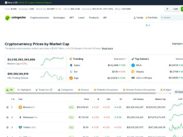The image size is (183, 137).
Task: Click the Just a chill guy icon
Action: click(133, 78)
